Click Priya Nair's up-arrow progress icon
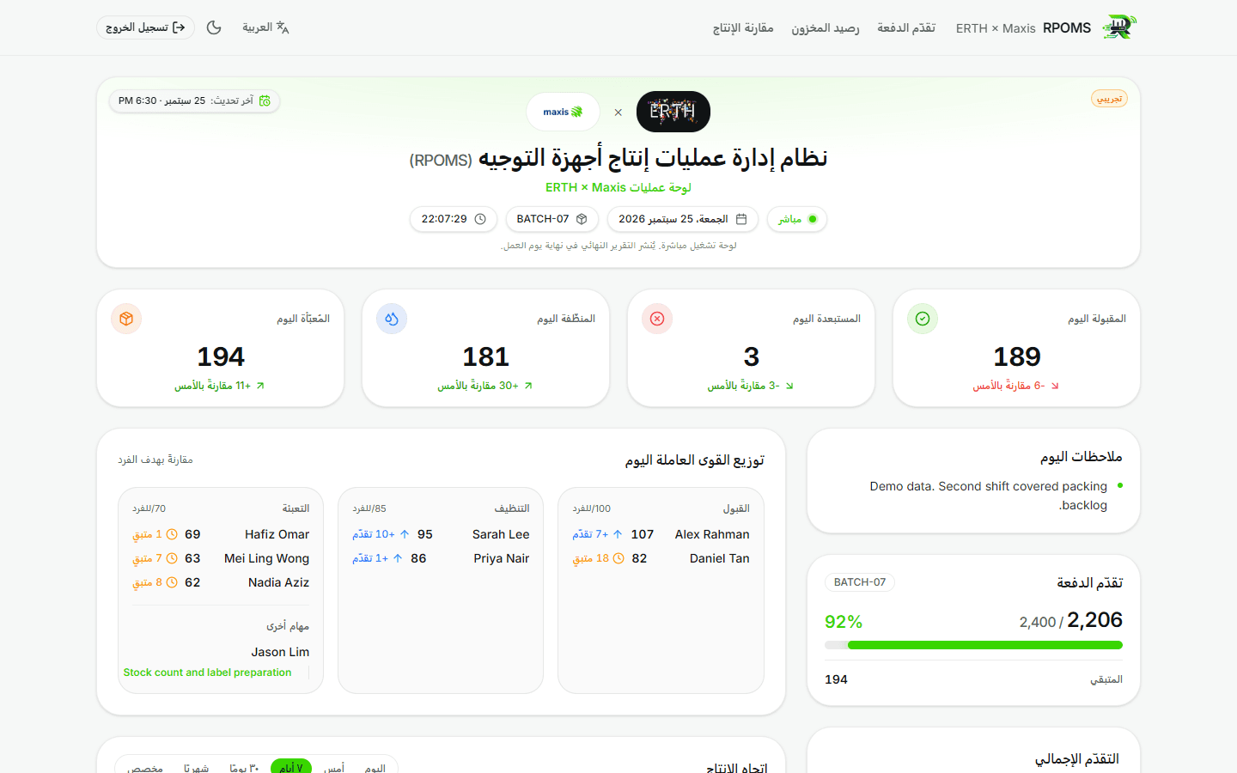 (398, 558)
